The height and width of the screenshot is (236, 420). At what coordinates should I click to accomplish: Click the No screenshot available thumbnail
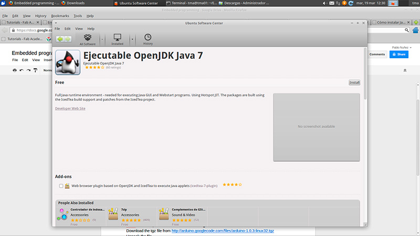pyautogui.click(x=317, y=127)
